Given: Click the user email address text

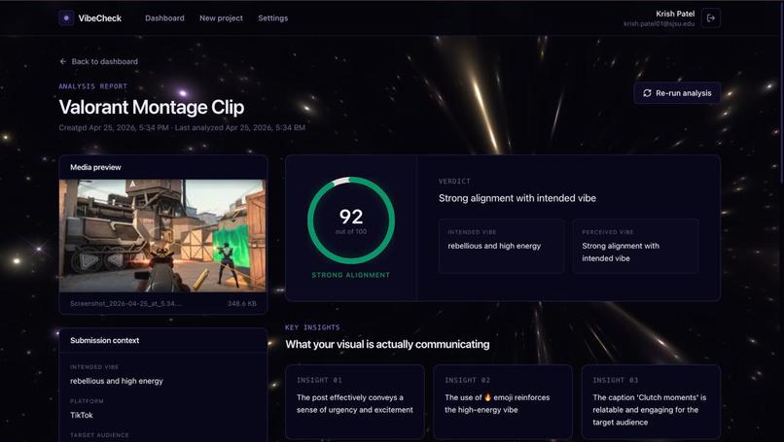Looking at the screenshot, I should tap(659, 24).
